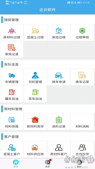Open 混凝土客户 customer icon
95x169 pixels.
point(12,148)
